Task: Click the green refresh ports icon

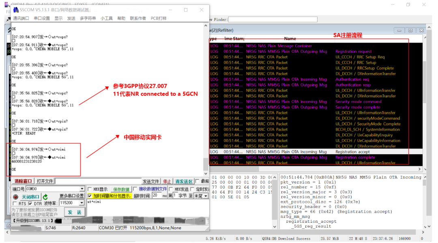Action: pos(45,197)
